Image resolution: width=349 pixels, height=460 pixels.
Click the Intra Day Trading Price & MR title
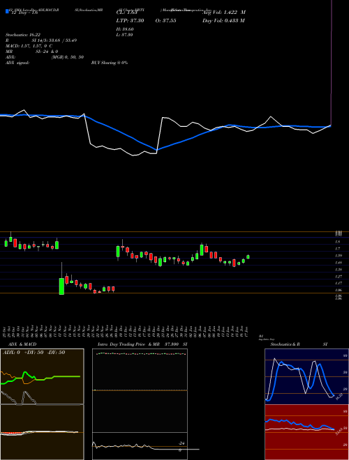point(142,344)
